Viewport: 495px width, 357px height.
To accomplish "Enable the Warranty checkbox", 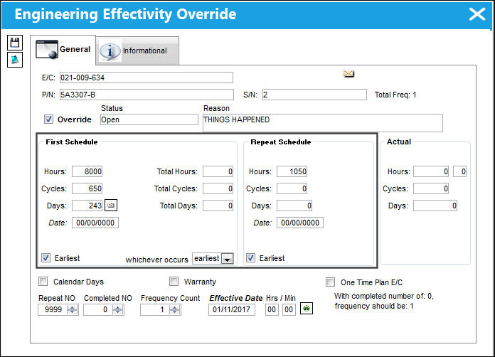I will click(174, 281).
